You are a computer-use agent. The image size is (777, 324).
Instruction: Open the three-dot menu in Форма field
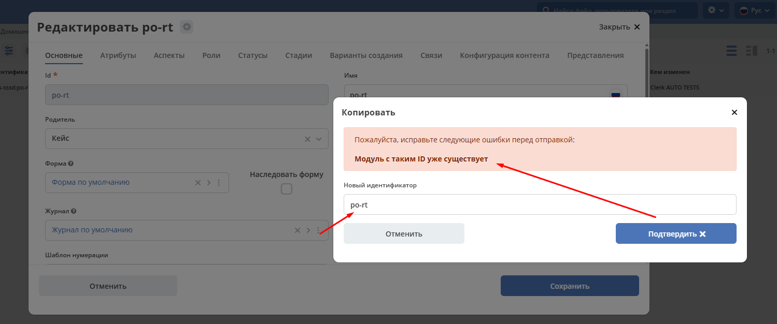219,183
